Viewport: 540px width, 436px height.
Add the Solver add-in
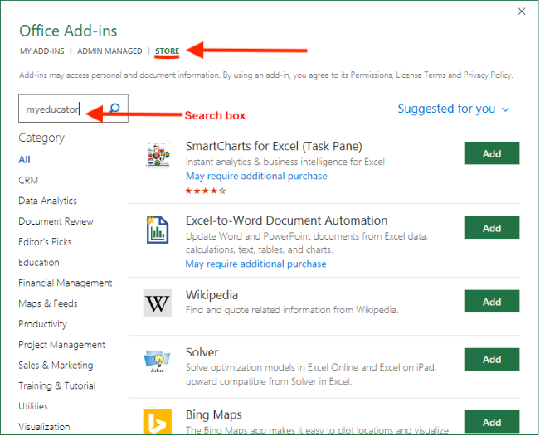click(x=491, y=359)
